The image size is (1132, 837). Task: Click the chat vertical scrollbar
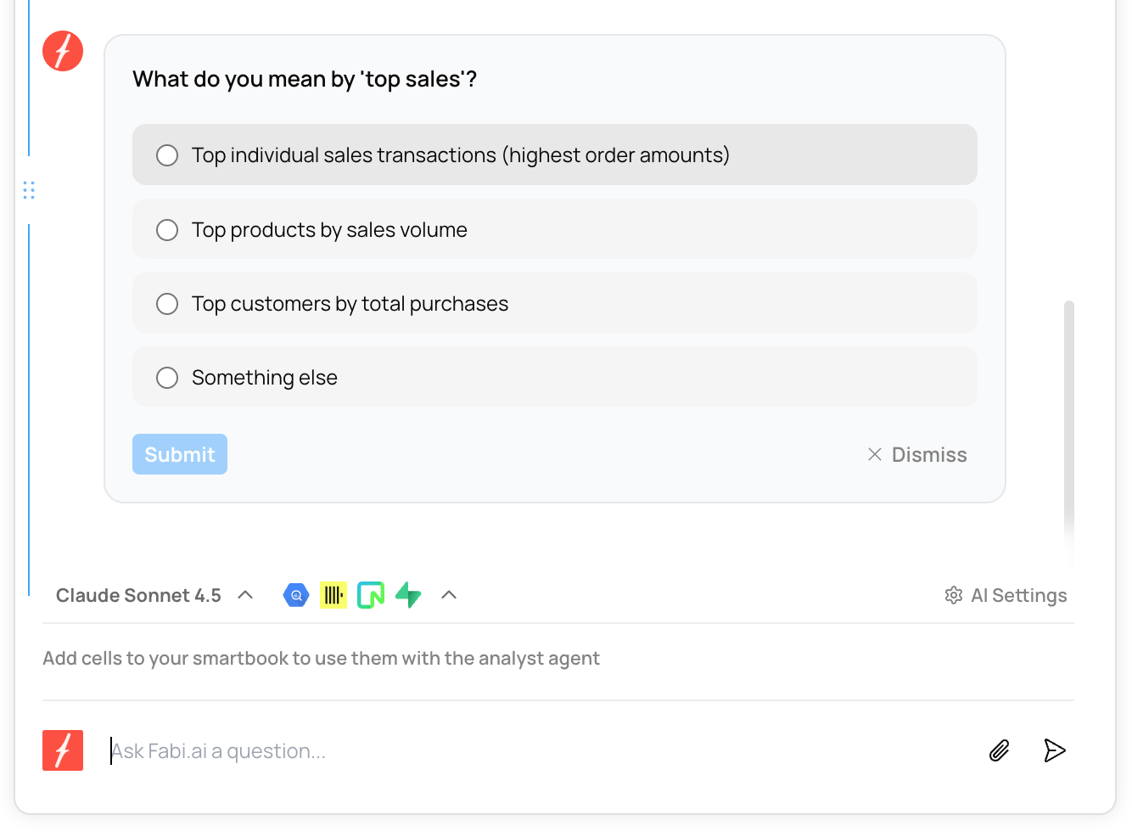1069,424
